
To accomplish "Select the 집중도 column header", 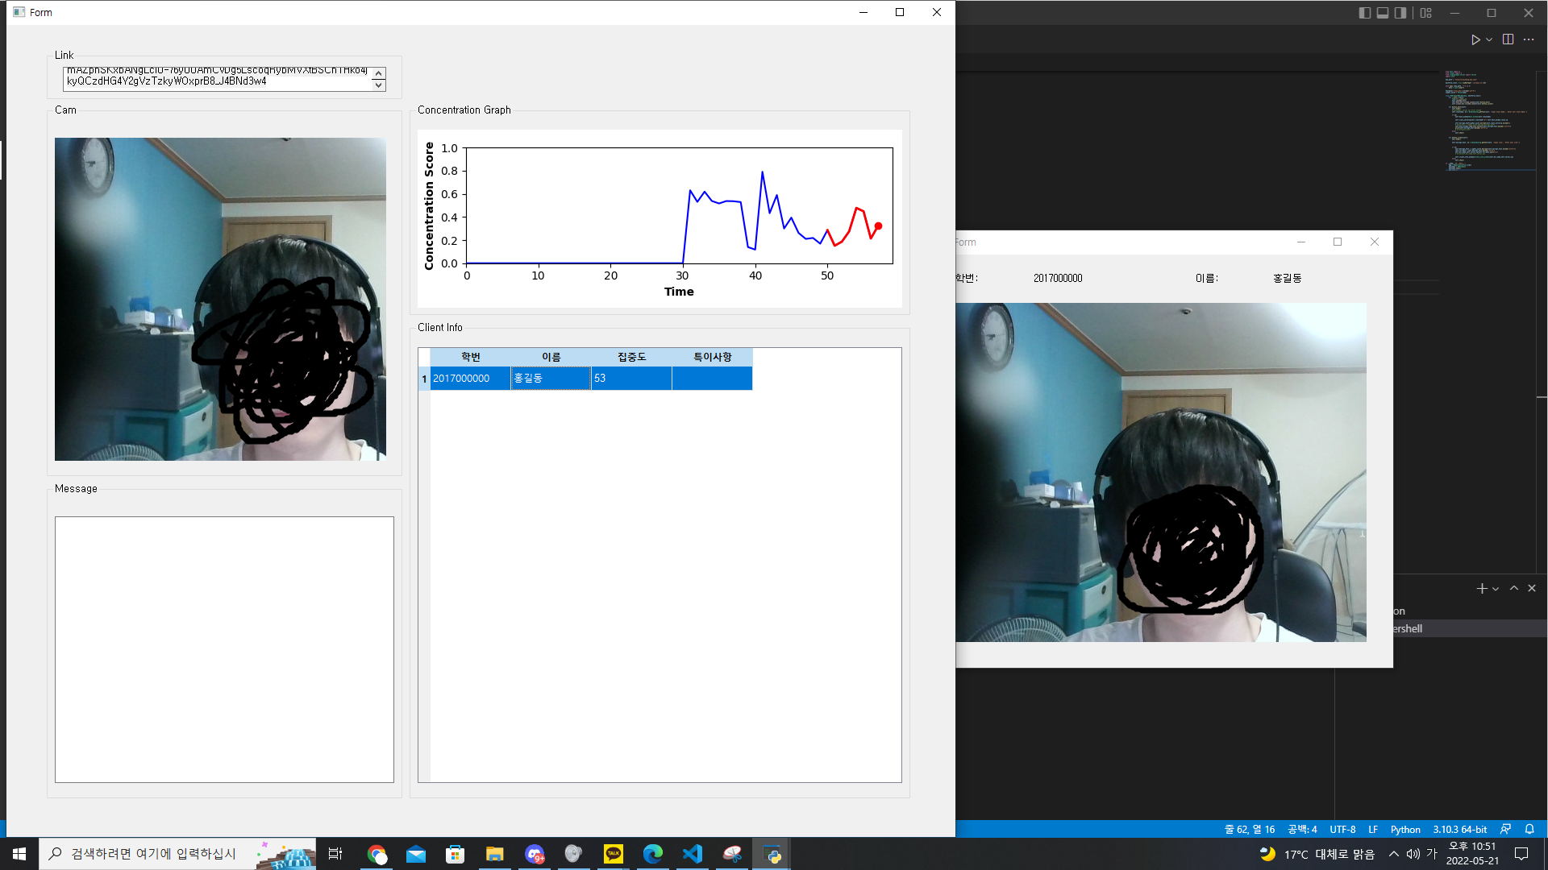I will tap(631, 357).
